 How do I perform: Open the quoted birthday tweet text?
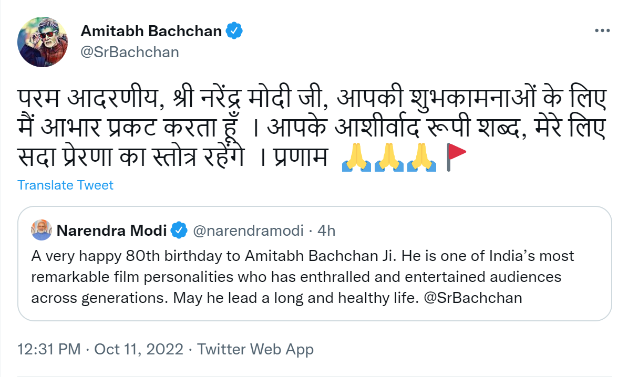click(x=303, y=277)
